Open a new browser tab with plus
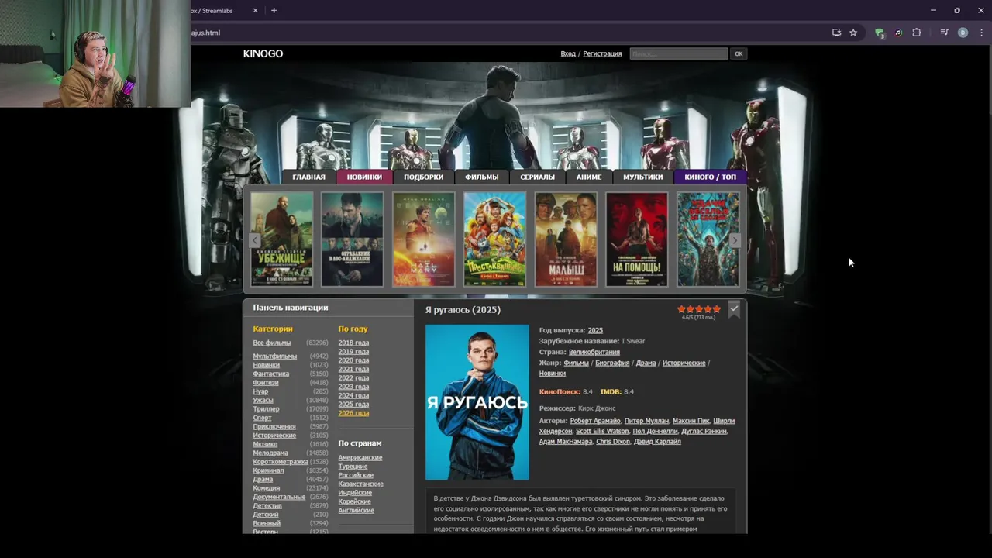Image resolution: width=992 pixels, height=558 pixels. 274,11
